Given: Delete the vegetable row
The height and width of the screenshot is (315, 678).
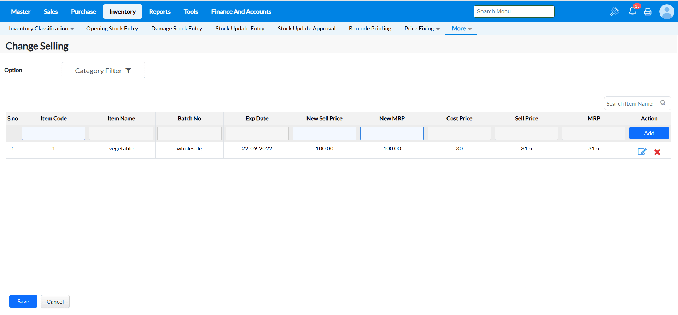Looking at the screenshot, I should [657, 152].
